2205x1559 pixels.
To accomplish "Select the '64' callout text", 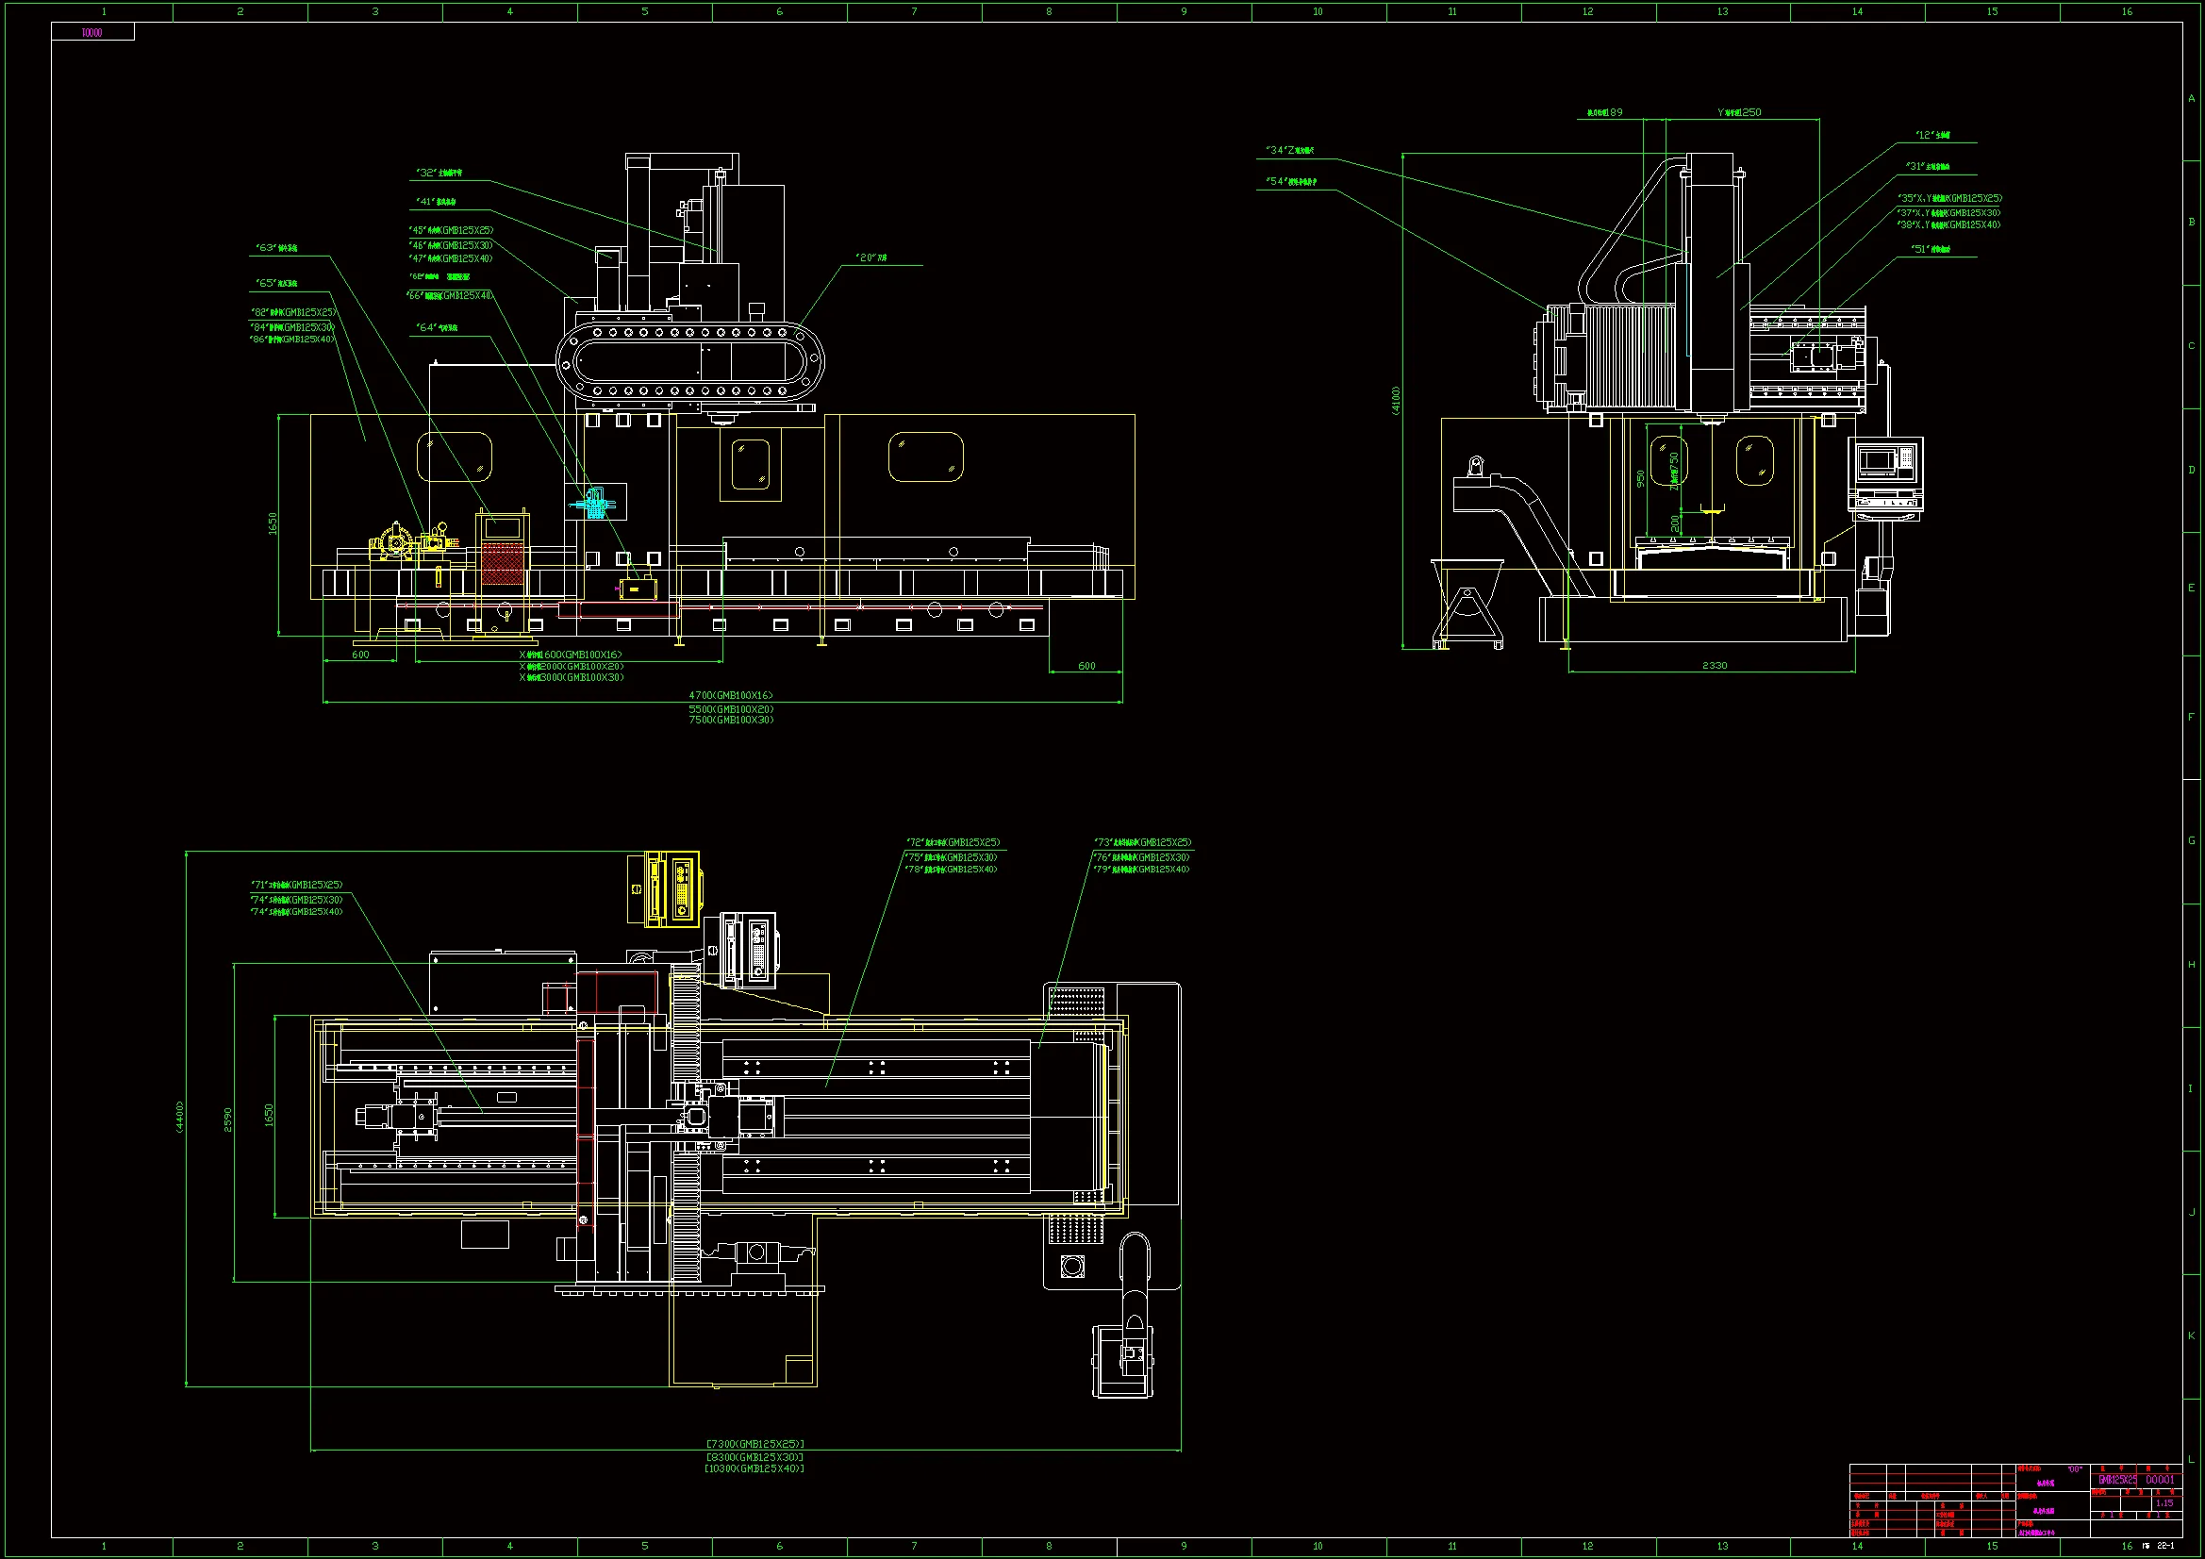I will tap(437, 328).
